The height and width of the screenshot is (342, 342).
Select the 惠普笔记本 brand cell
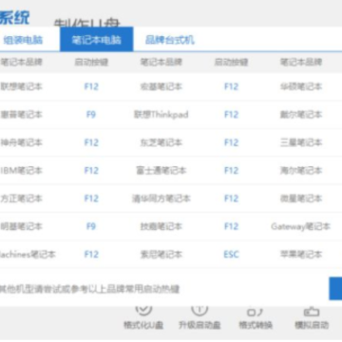pyautogui.click(x=21, y=114)
